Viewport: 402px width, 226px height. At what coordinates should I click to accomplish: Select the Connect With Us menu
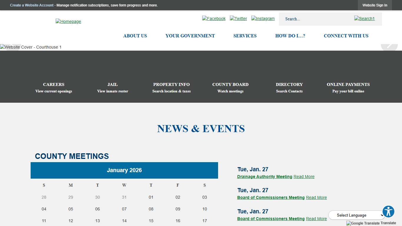[346, 36]
